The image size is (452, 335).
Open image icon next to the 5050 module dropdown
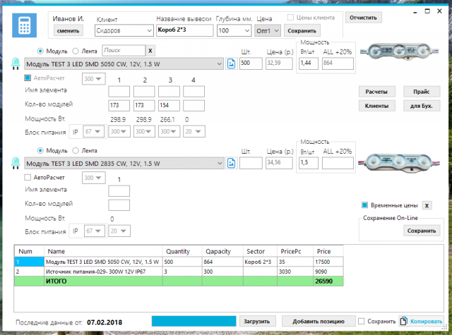(231, 63)
